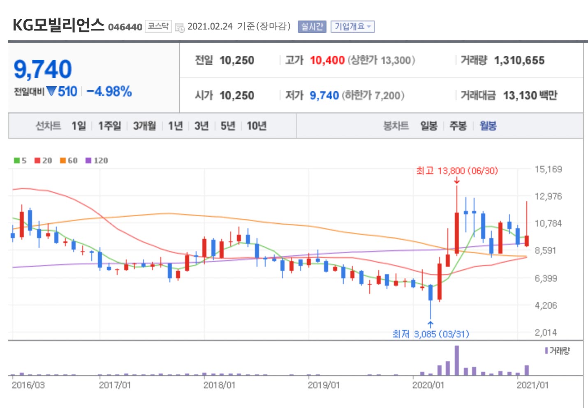Select the 3개월 line chart tab
588x408 pixels.
point(144,126)
